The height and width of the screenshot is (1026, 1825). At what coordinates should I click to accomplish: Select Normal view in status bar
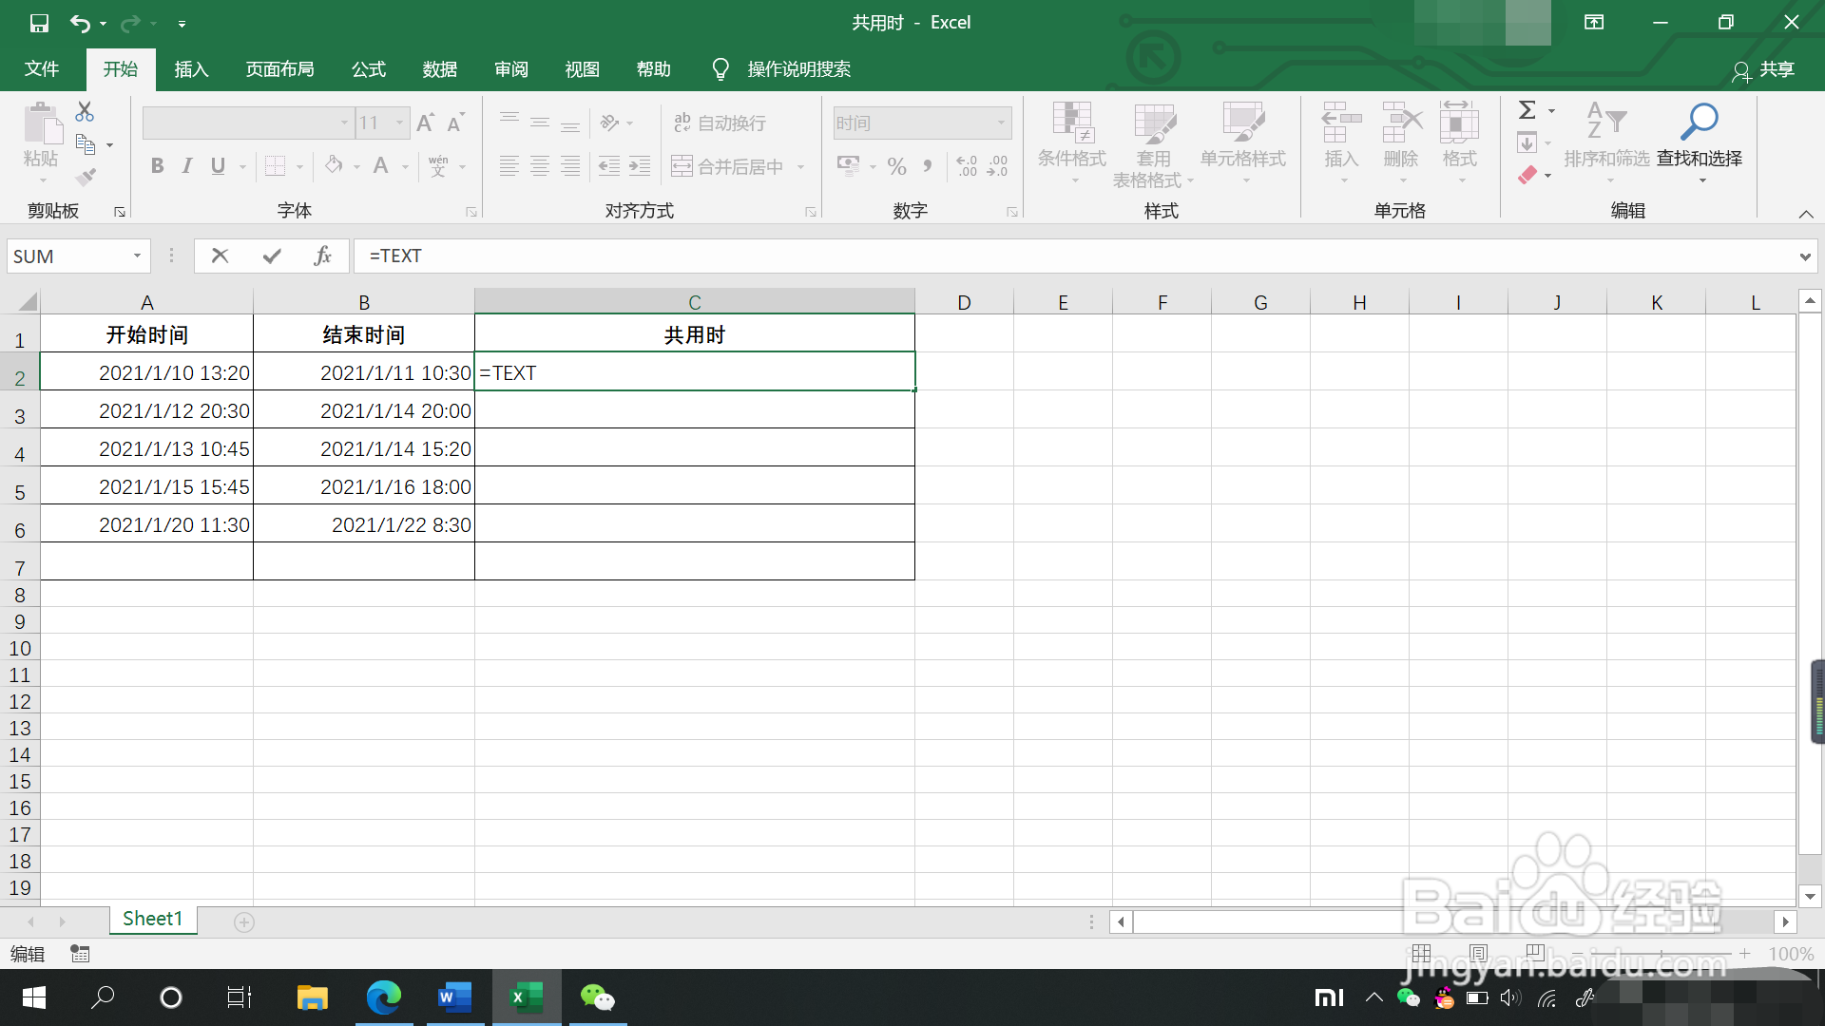click(x=1421, y=953)
